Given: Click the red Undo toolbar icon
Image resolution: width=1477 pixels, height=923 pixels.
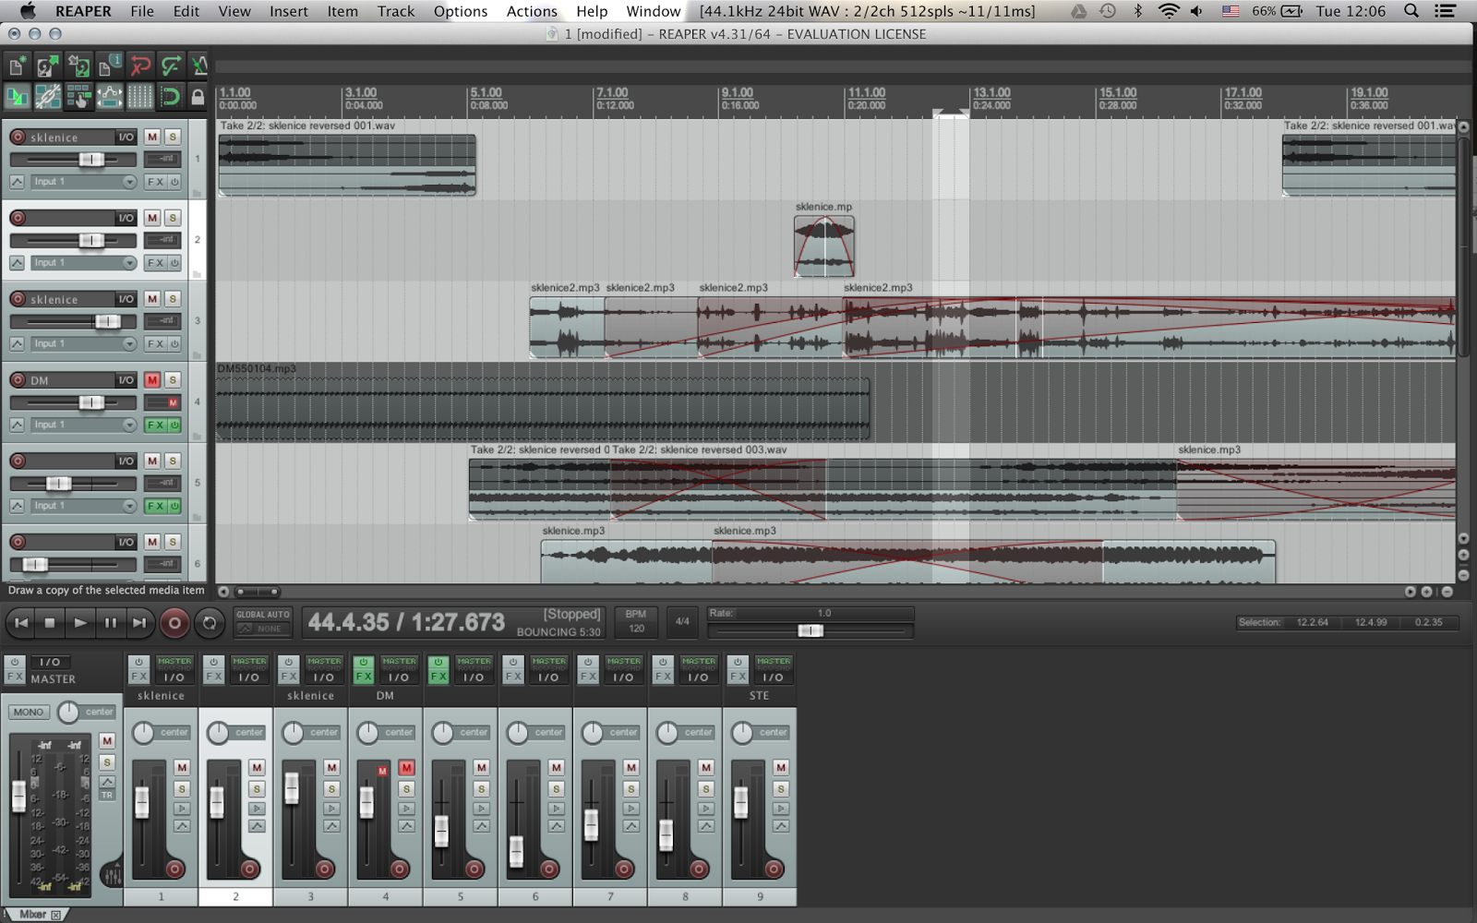Looking at the screenshot, I should 140,66.
